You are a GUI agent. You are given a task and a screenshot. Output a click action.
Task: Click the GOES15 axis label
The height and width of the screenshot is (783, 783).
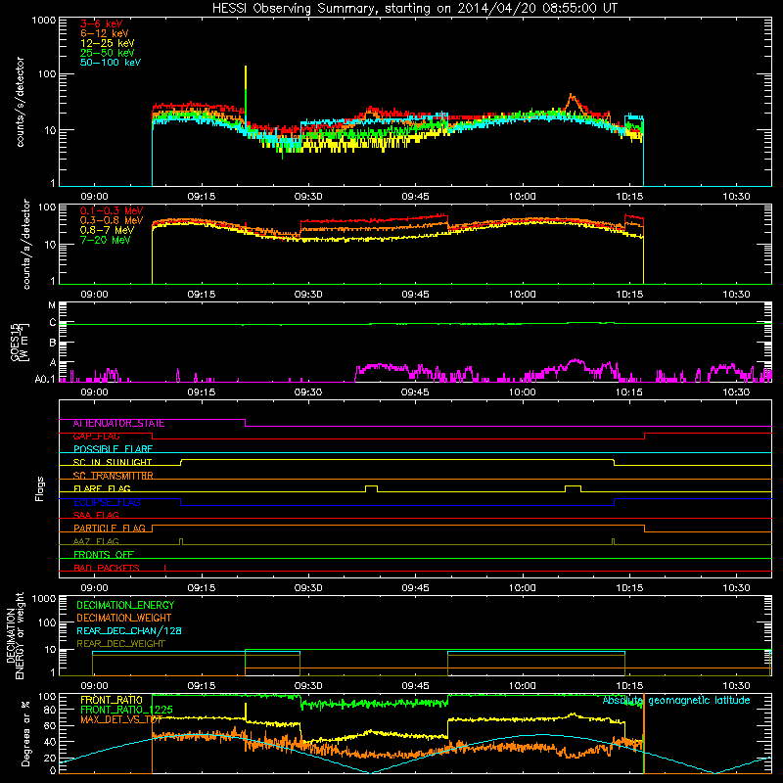point(20,342)
